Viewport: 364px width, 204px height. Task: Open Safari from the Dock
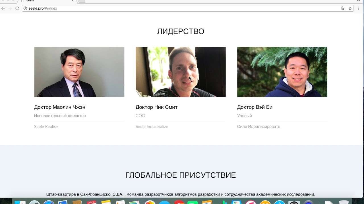tap(49, 202)
